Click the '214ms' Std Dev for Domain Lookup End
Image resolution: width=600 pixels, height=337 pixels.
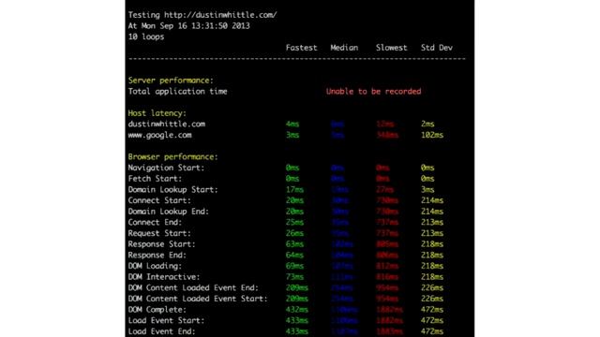click(x=432, y=212)
